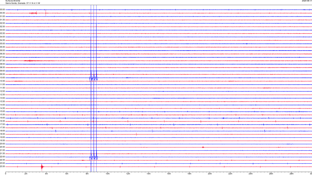Screen dimensions: 312x175
Task: Click the large red seismic event on 23:30 trace
Action: [x=42, y=167]
